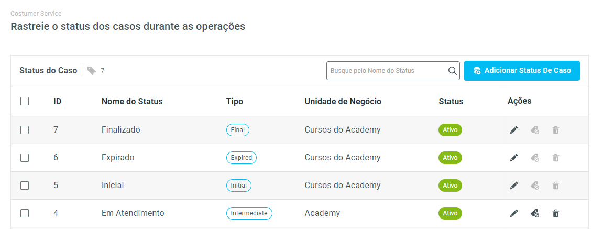The image size is (592, 229).
Task: Select the Expirado row checkbox
Action: click(x=25, y=158)
